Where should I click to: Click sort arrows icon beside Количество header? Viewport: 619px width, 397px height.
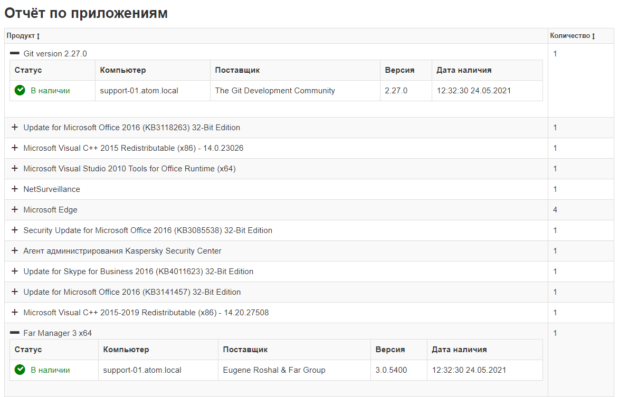click(593, 36)
